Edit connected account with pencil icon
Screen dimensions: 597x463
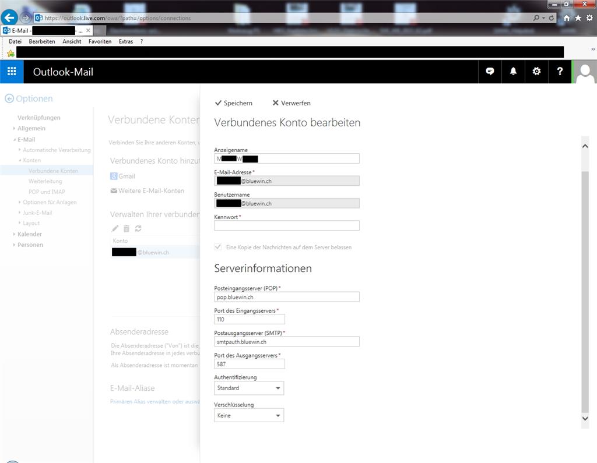[115, 228]
